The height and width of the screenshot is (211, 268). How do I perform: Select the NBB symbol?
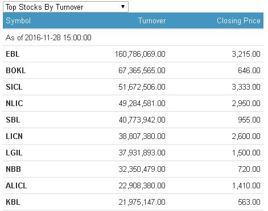pos(13,169)
